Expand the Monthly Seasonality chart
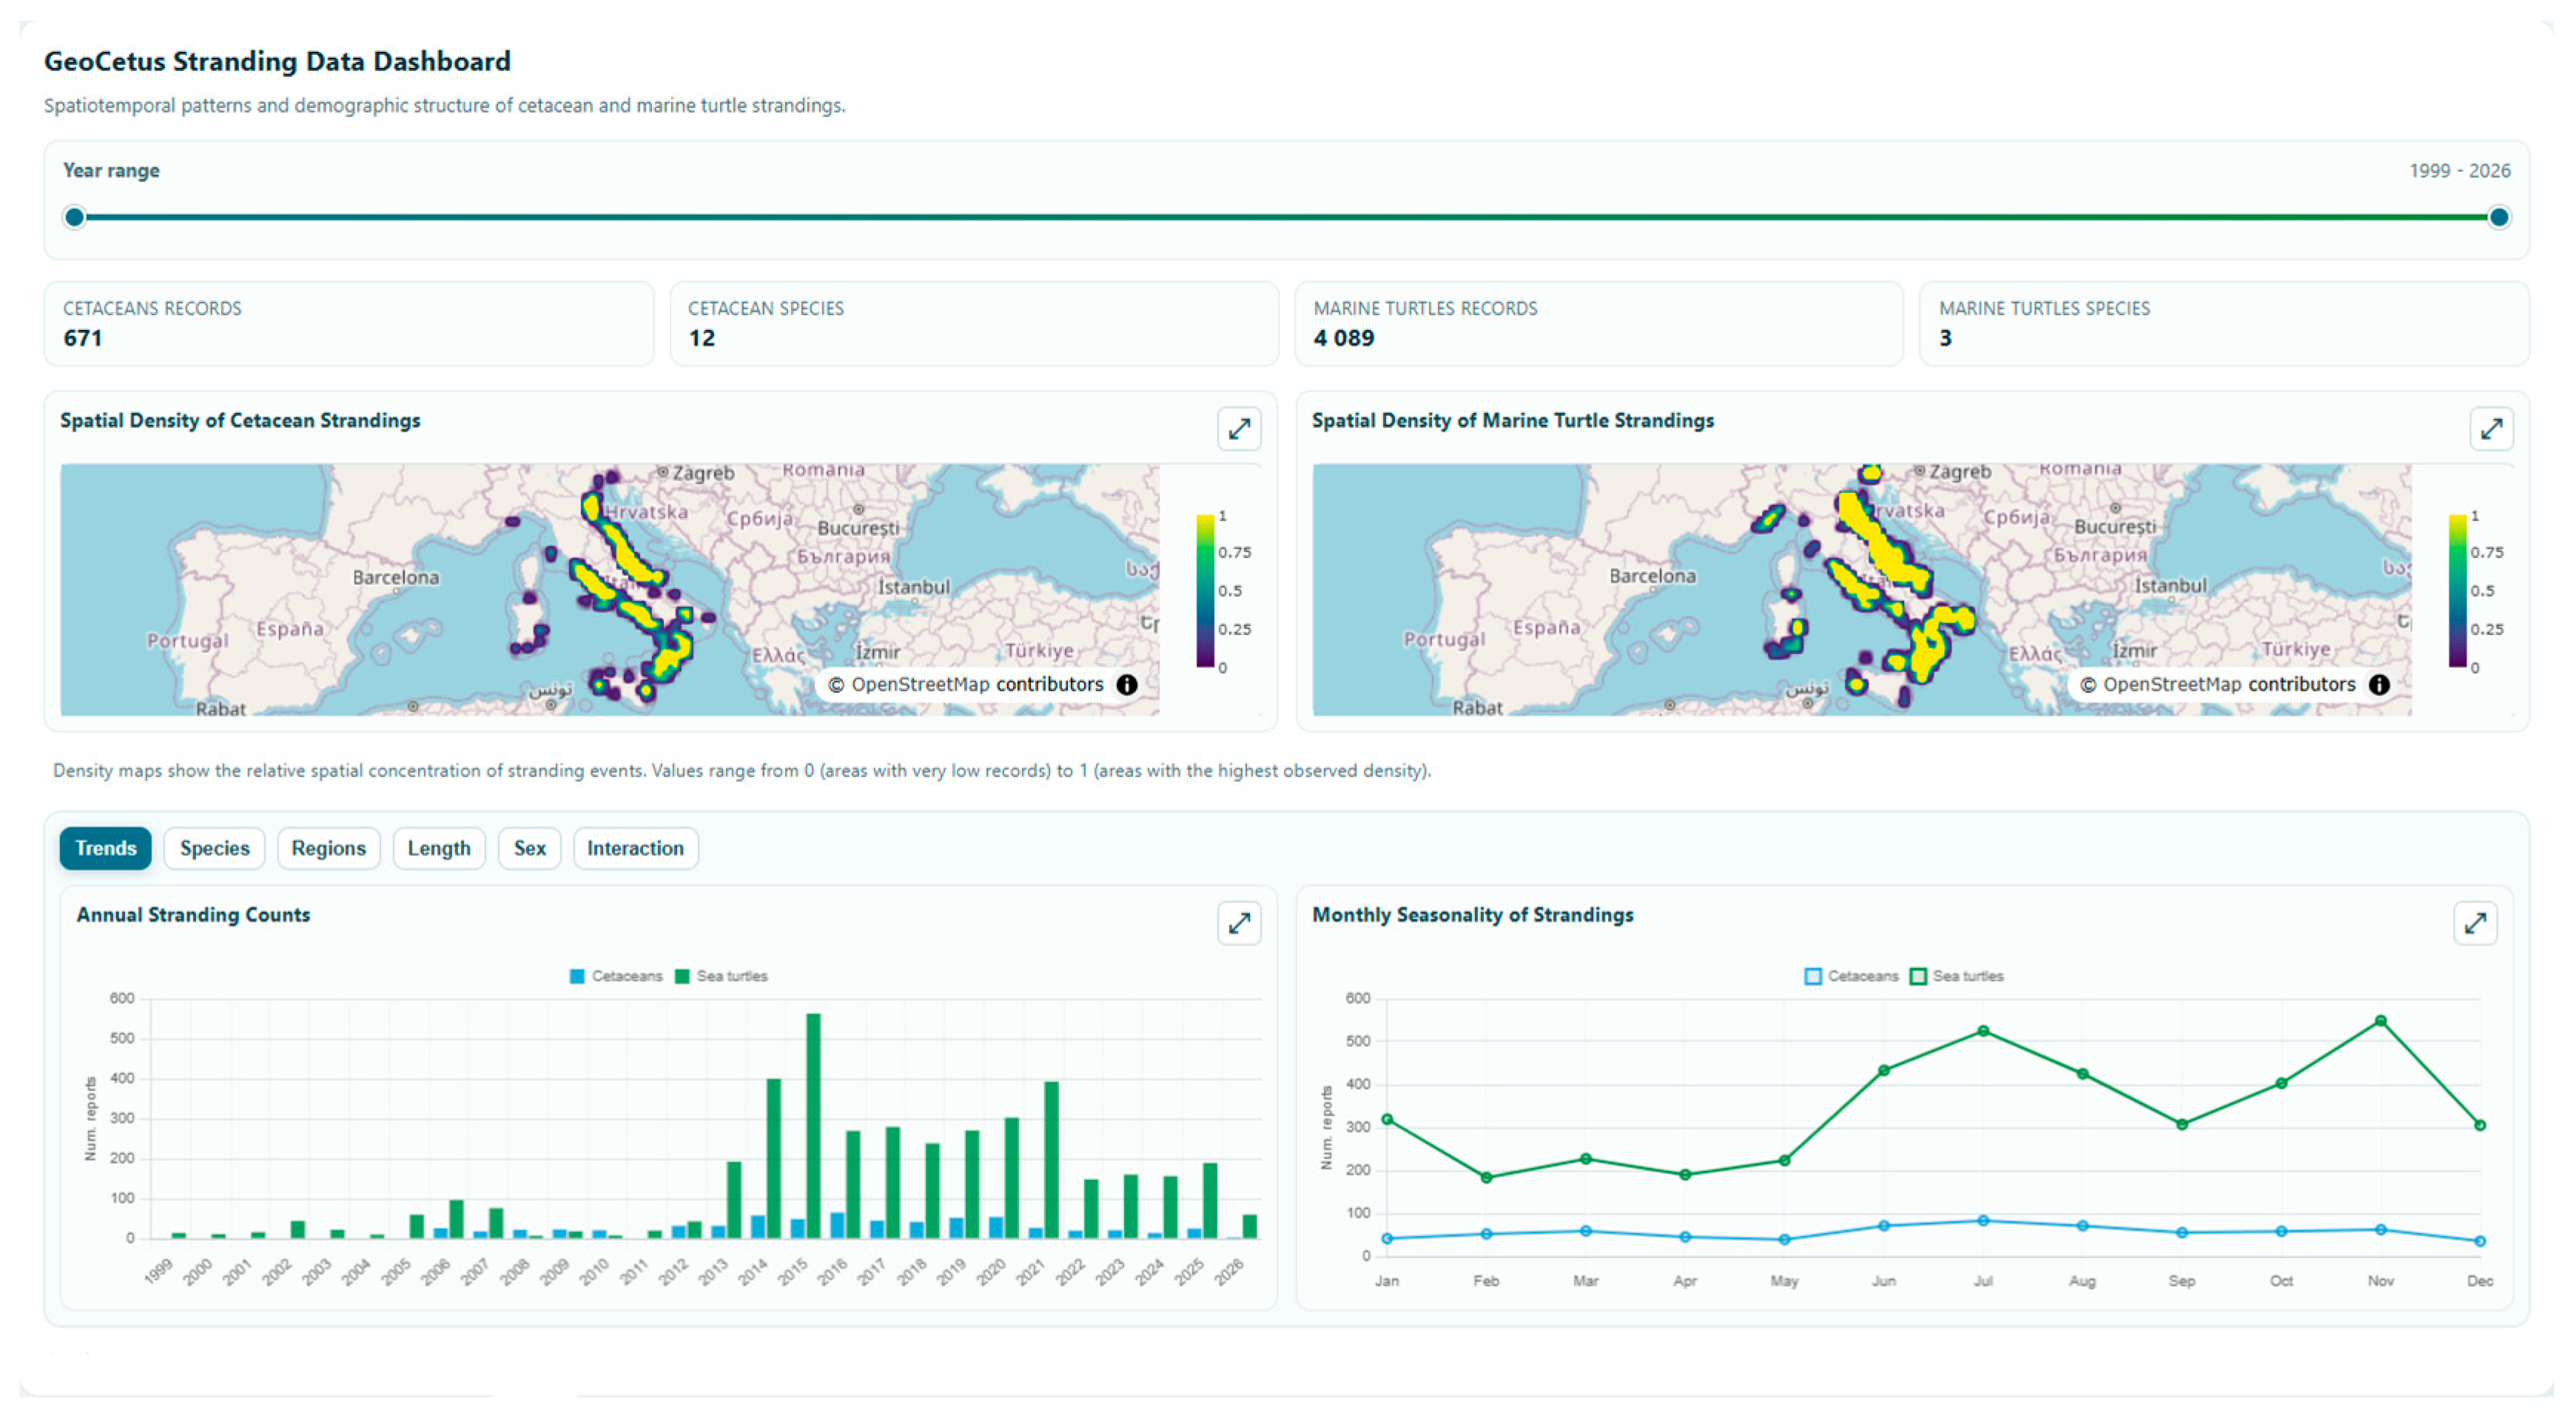2576x1422 pixels. pos(2474,922)
